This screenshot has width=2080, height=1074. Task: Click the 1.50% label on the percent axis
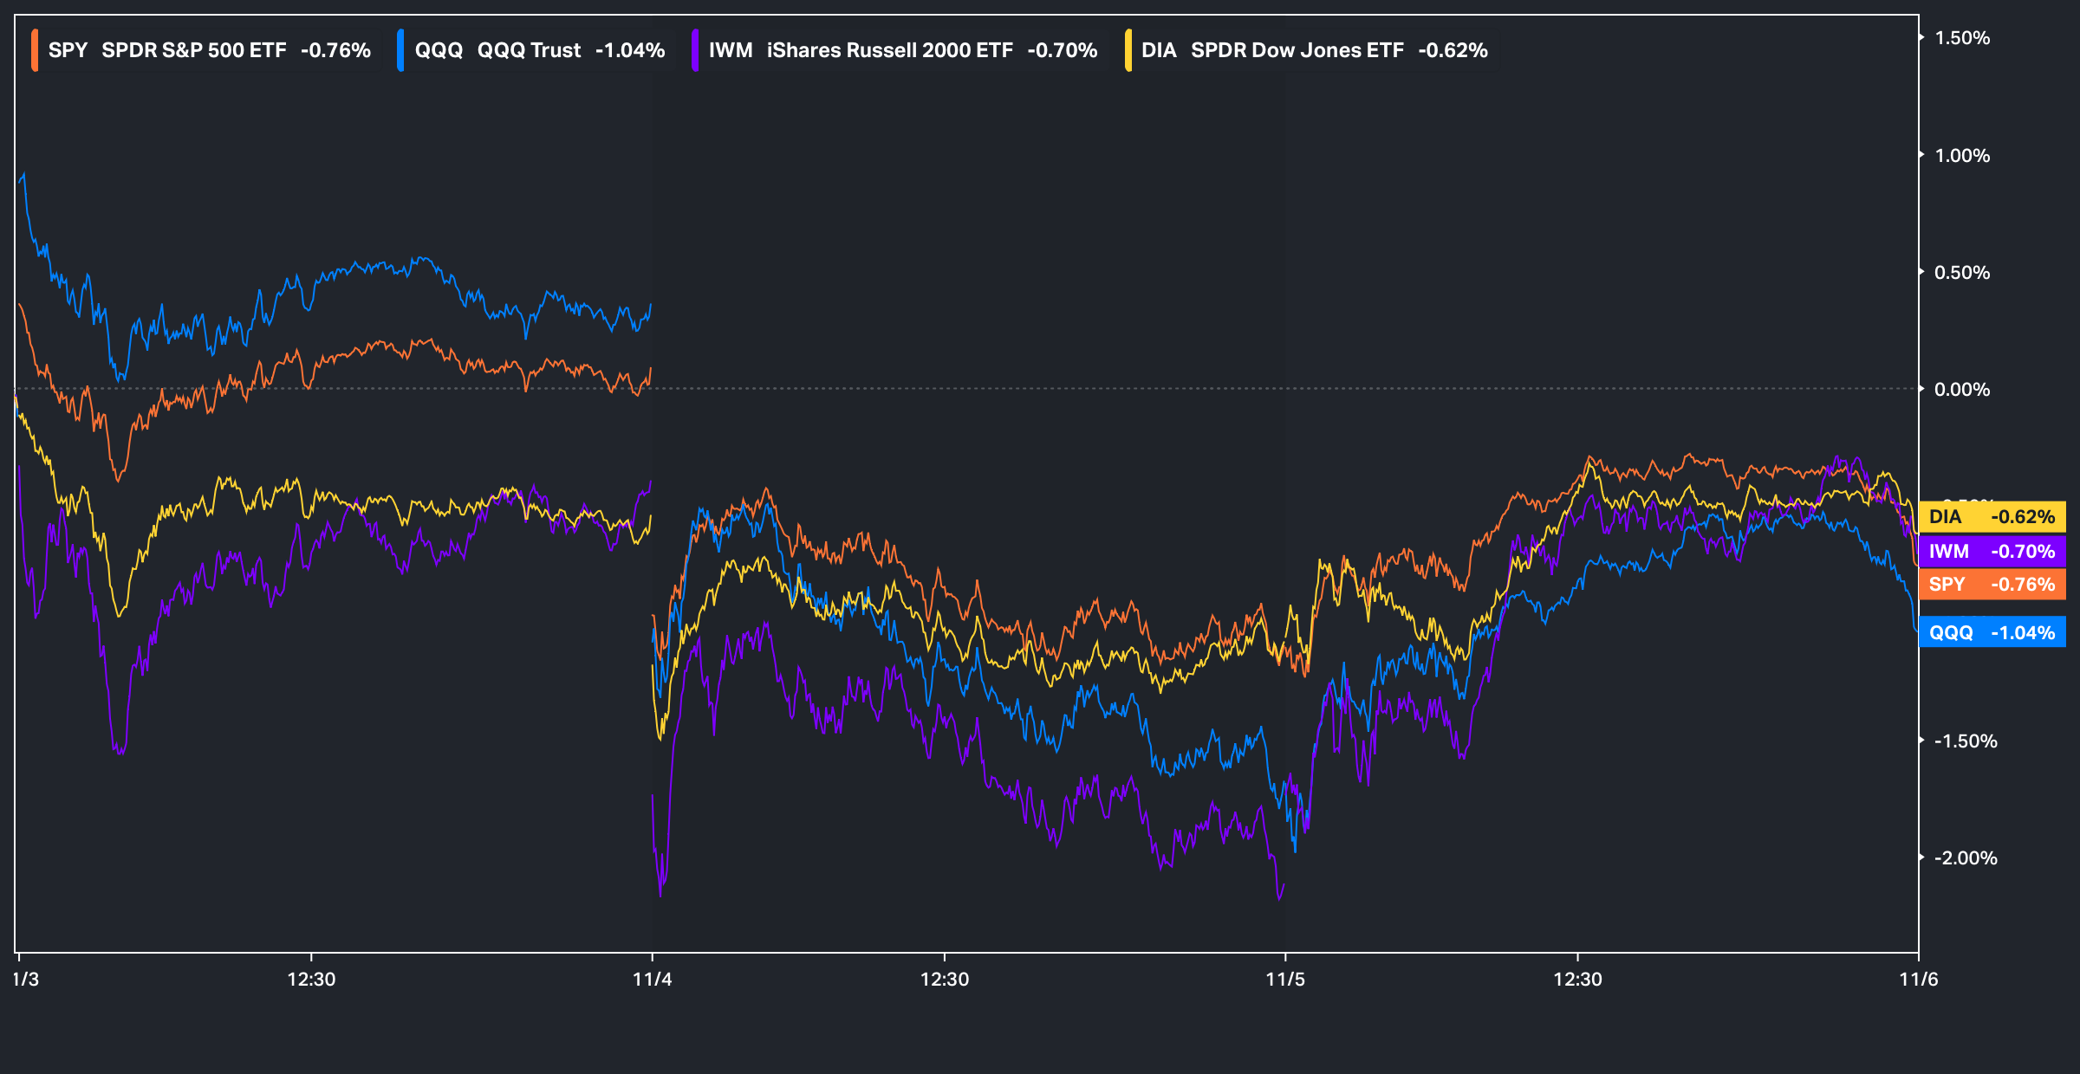tap(1962, 38)
